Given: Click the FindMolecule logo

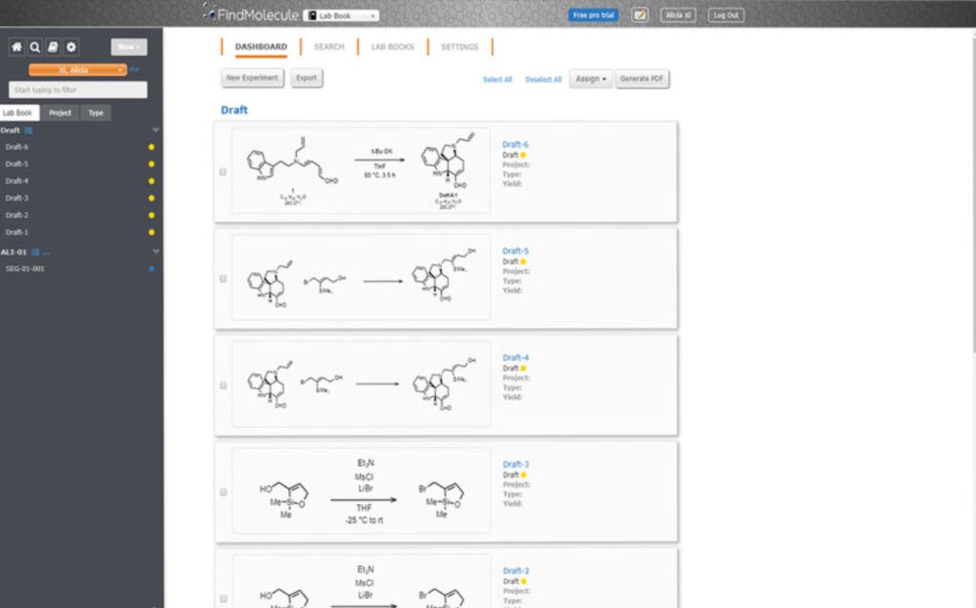Looking at the screenshot, I should coord(249,14).
